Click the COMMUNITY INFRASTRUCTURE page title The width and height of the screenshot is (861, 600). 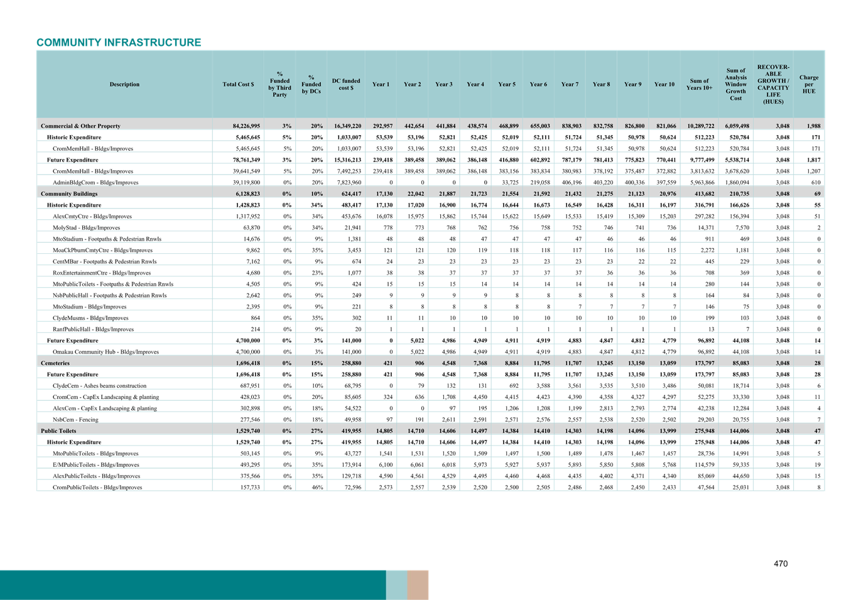118,42
